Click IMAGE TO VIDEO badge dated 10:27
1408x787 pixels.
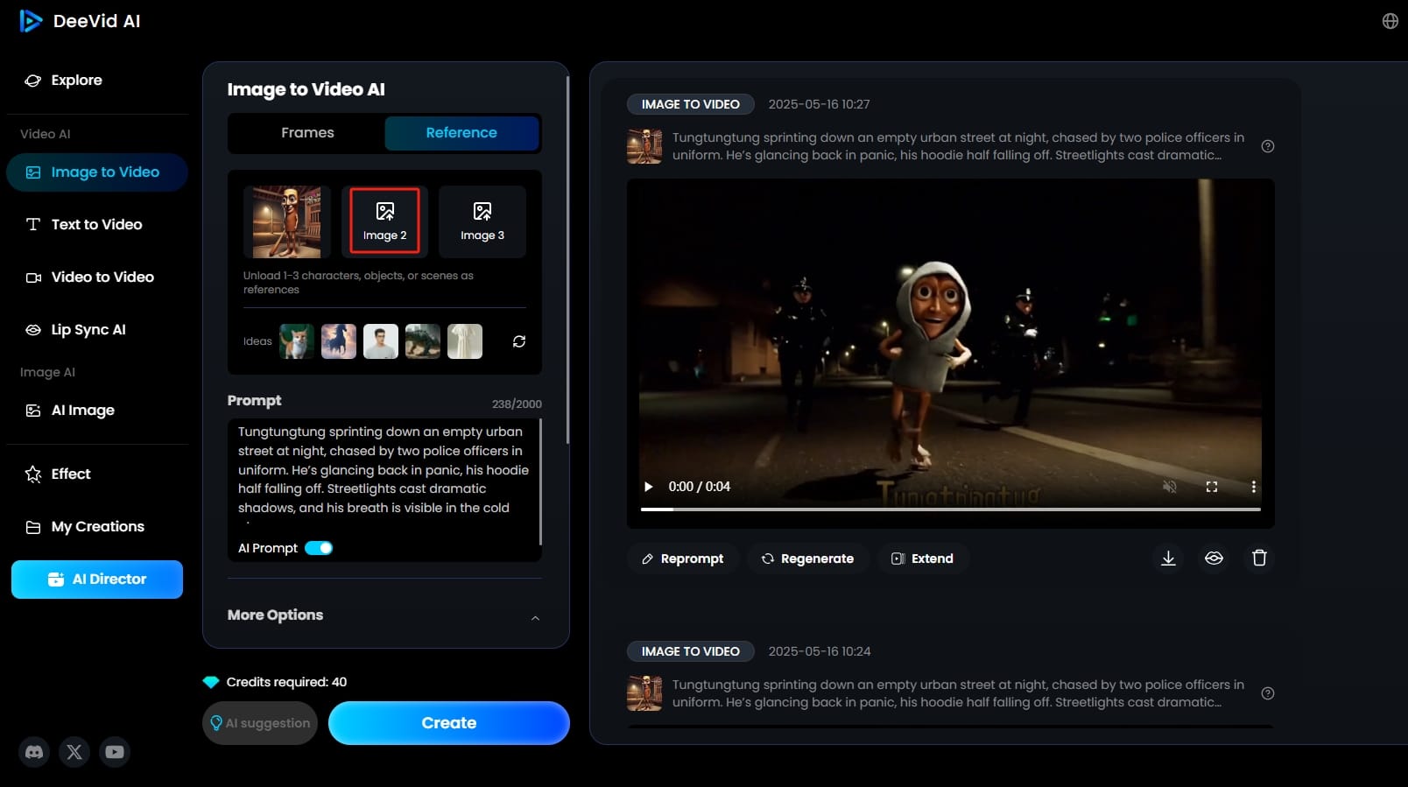(x=691, y=104)
